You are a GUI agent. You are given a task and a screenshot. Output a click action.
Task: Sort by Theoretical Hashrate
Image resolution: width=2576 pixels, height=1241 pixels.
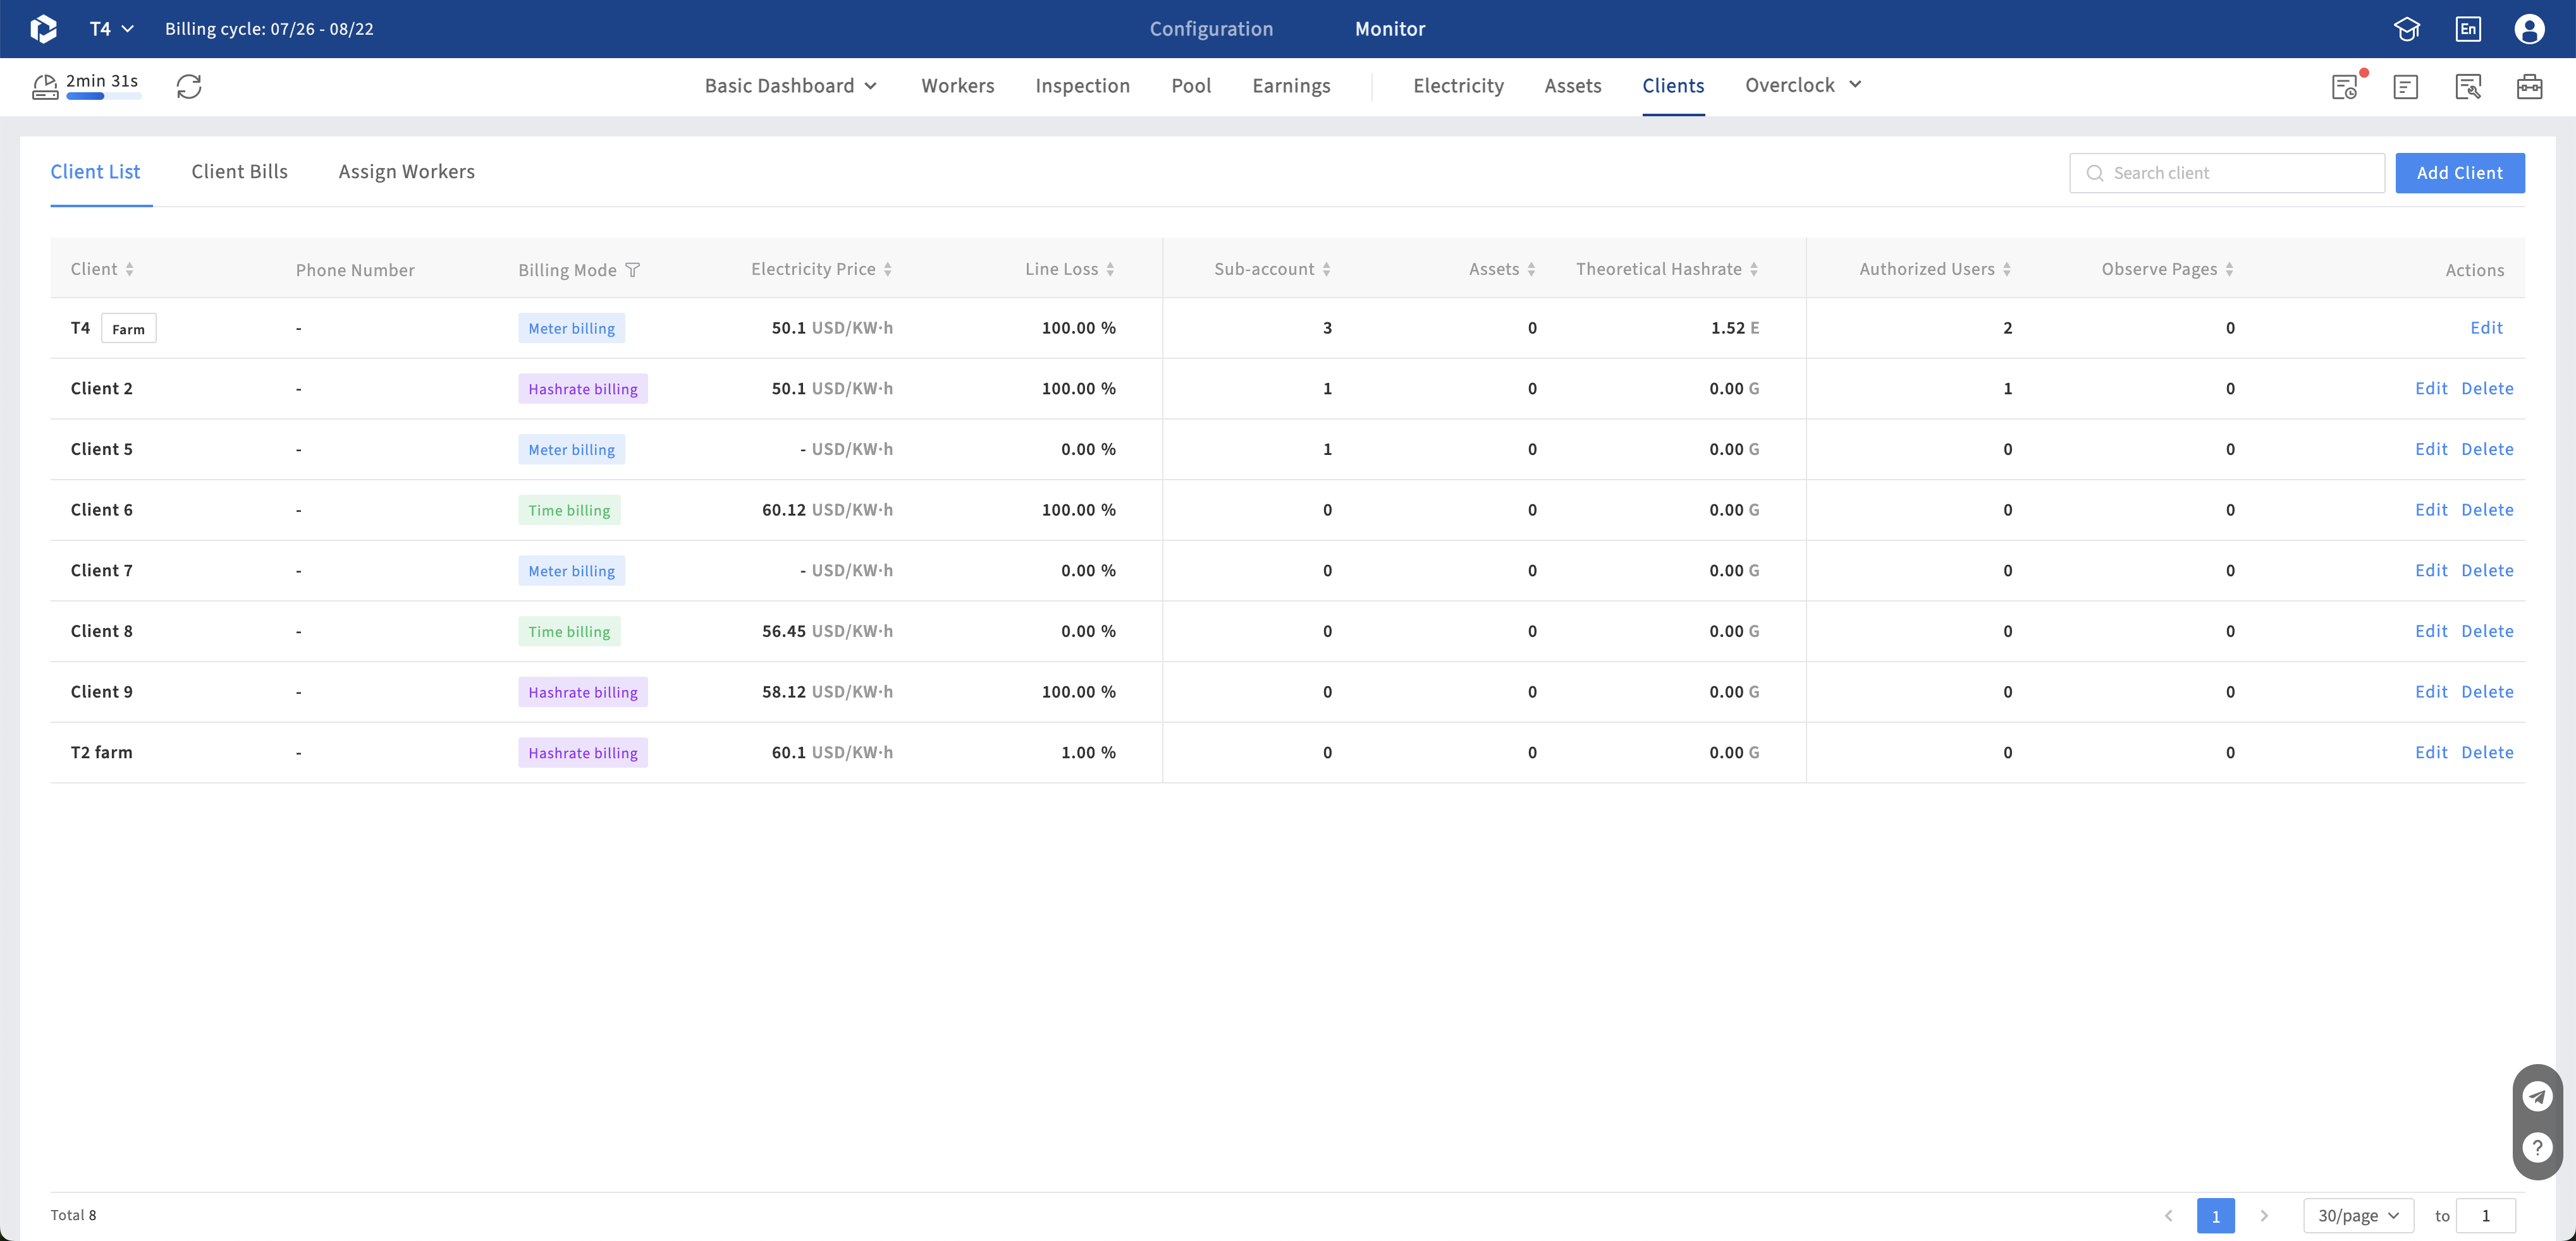point(1754,269)
